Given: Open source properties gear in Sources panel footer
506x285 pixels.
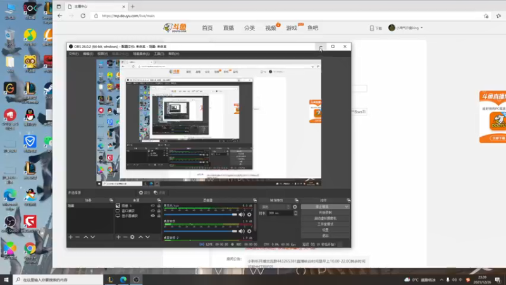Looking at the screenshot, I should click(132, 237).
